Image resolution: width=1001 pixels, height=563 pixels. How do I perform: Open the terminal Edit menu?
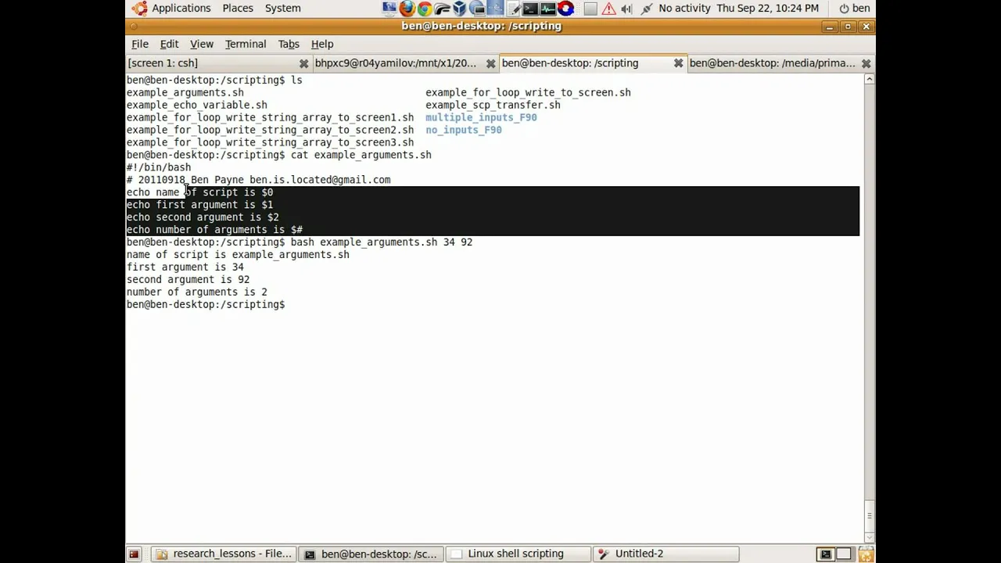click(169, 44)
